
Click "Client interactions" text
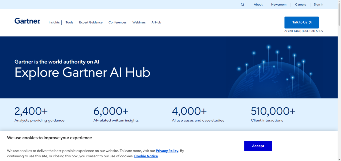pos(267,121)
